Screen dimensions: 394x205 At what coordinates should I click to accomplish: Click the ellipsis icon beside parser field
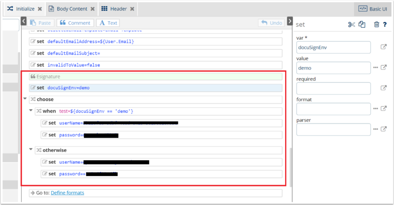376,129
